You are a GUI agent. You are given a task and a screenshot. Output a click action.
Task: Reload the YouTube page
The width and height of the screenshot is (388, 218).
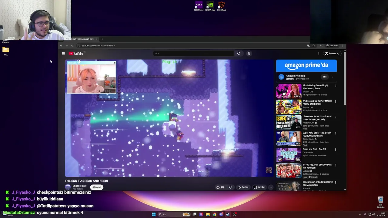tap(72, 46)
